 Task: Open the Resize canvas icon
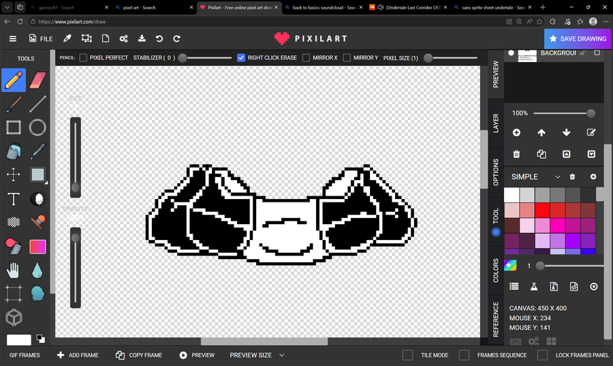pos(87,38)
